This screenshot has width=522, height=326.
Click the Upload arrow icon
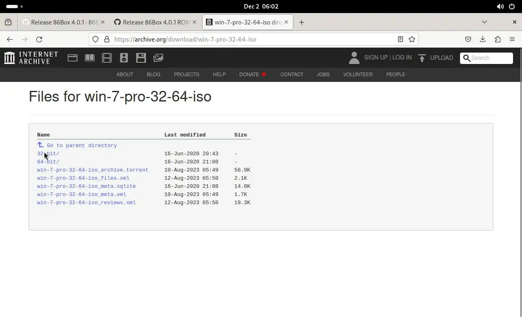click(x=422, y=58)
